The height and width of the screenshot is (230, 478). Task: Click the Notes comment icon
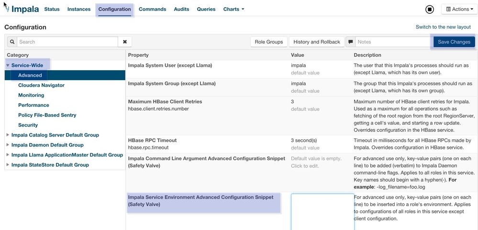[x=351, y=42]
